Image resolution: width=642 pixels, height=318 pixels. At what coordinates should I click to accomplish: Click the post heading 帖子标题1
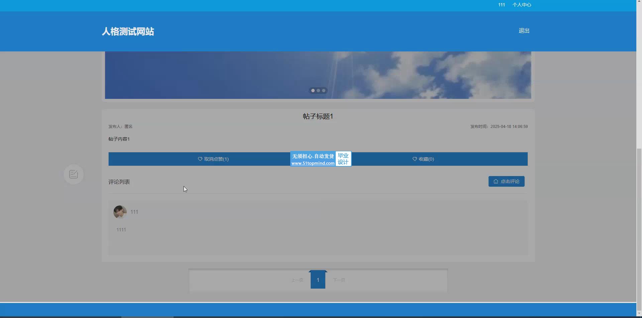318,116
